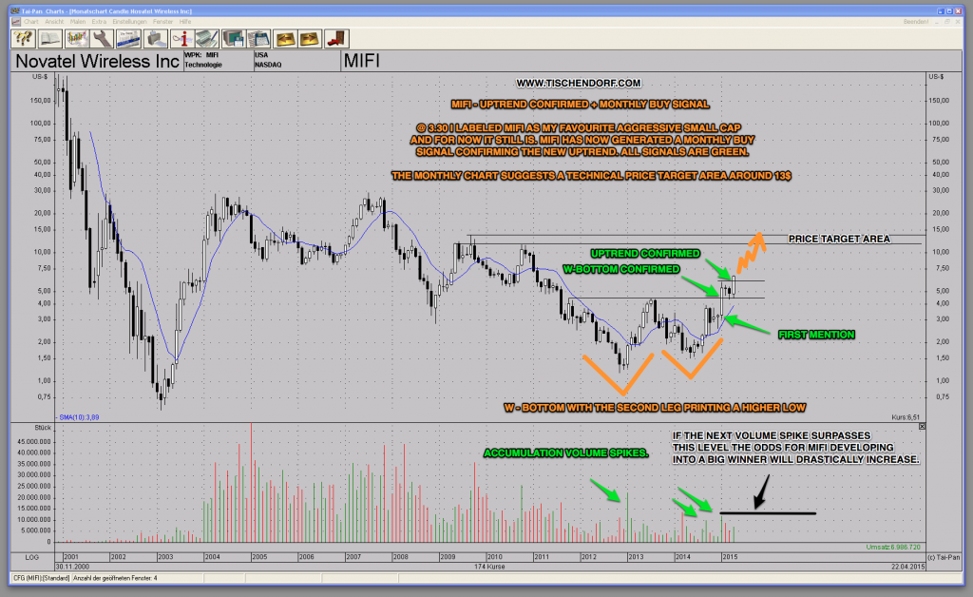
Task: Open the stacked books tool icon
Action: click(x=206, y=38)
